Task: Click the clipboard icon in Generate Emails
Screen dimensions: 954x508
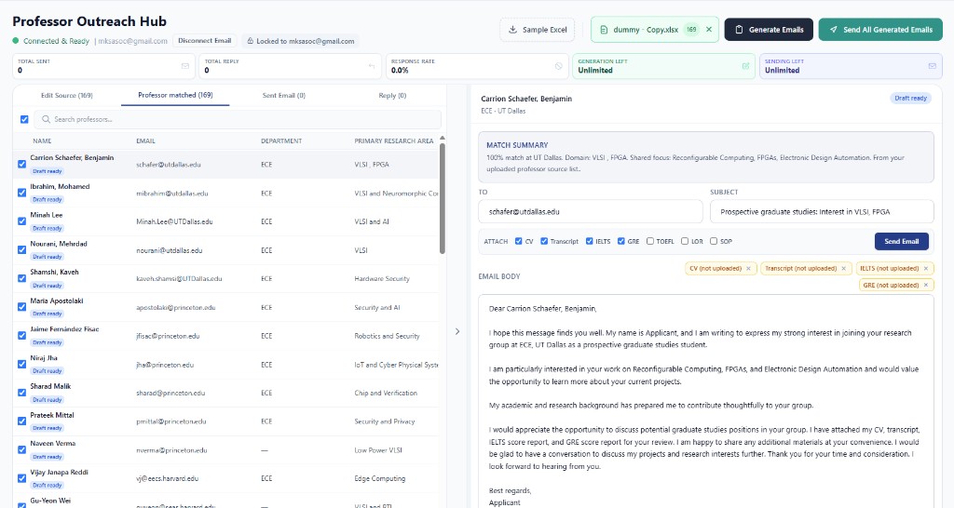Action: [739, 30]
